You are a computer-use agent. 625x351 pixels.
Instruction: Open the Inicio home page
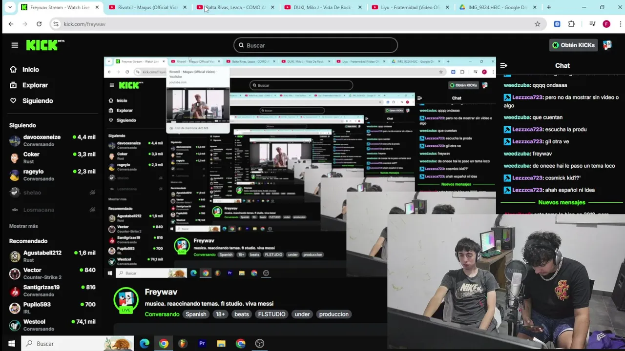coord(24,69)
